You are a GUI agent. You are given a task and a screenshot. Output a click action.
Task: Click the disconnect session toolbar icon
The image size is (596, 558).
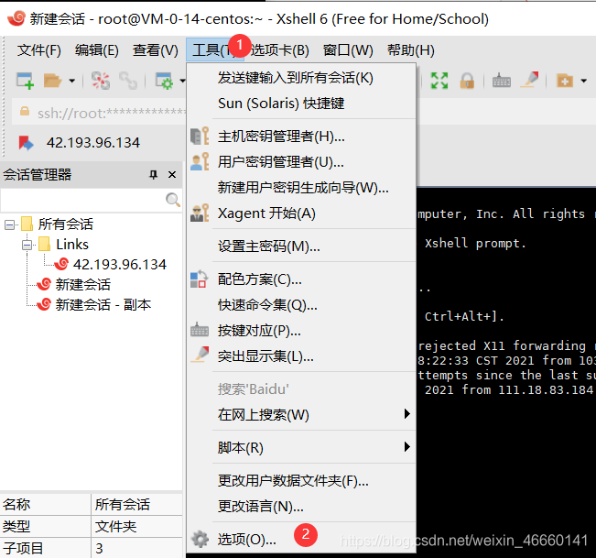pyautogui.click(x=101, y=81)
